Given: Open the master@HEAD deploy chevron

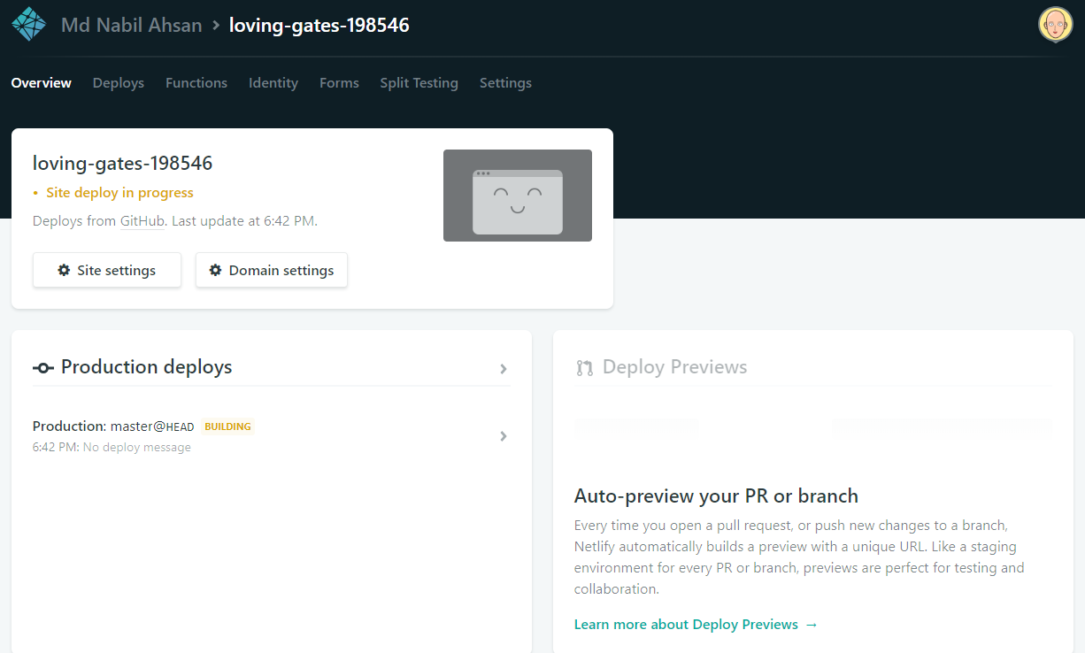Looking at the screenshot, I should coord(504,436).
